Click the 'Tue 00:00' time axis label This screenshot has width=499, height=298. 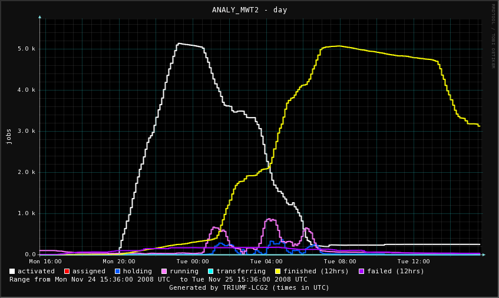click(193, 262)
